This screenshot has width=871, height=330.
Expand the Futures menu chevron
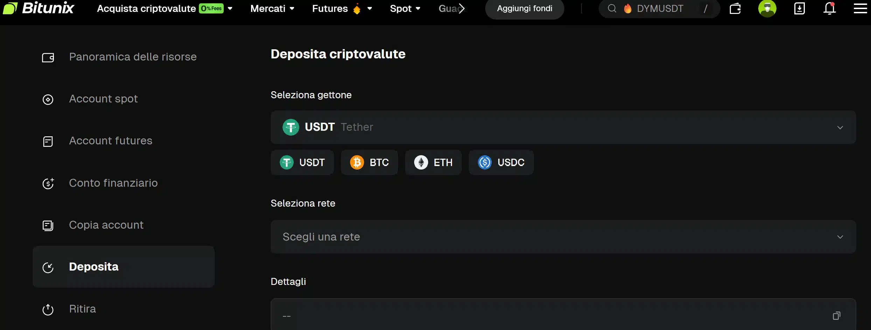[x=370, y=8]
